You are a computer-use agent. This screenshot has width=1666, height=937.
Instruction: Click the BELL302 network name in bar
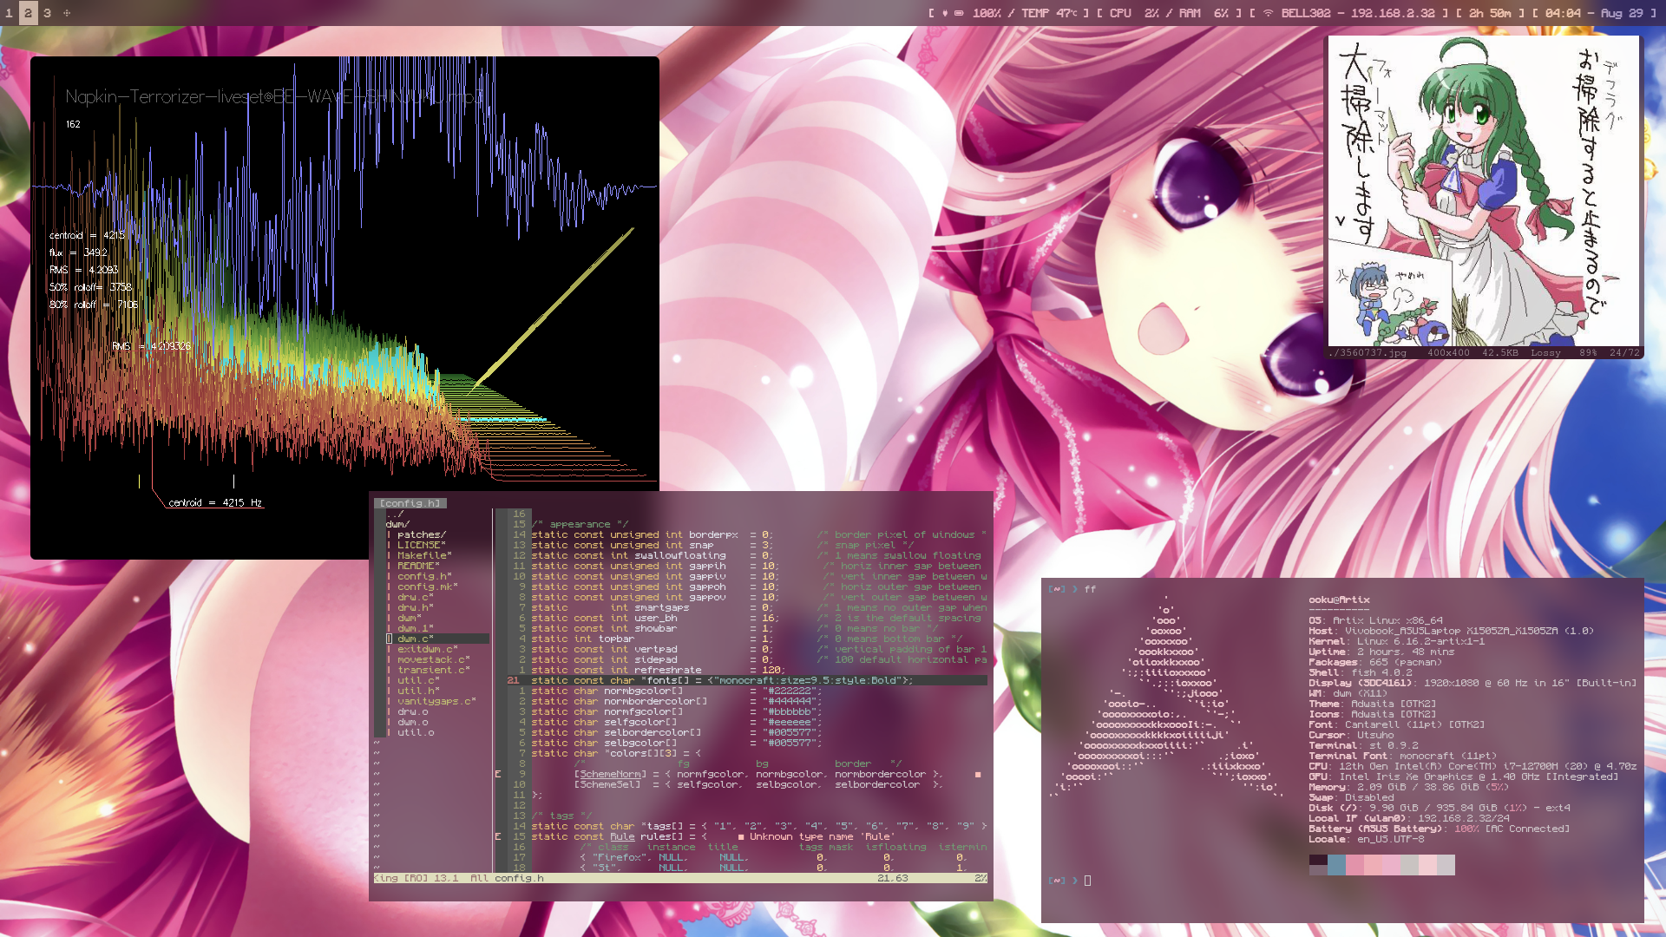1306,13
